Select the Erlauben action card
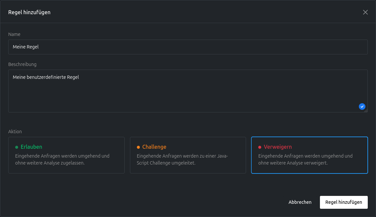376x217 pixels. coord(66,155)
